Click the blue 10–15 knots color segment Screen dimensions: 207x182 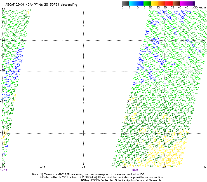click(140, 3)
